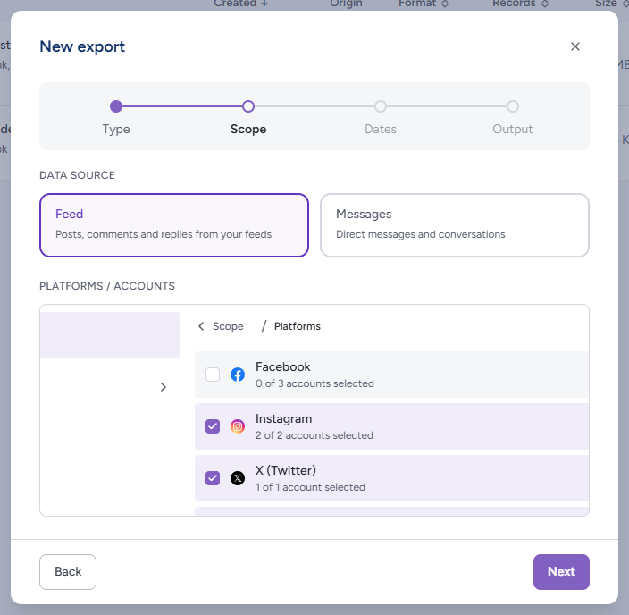
Task: Open the X row text '1 of 1 account selected'
Action: pos(310,487)
